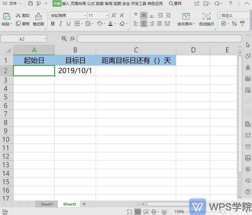Click the decrease indent icon
The width and height of the screenshot is (252, 215).
(x=160, y=15)
